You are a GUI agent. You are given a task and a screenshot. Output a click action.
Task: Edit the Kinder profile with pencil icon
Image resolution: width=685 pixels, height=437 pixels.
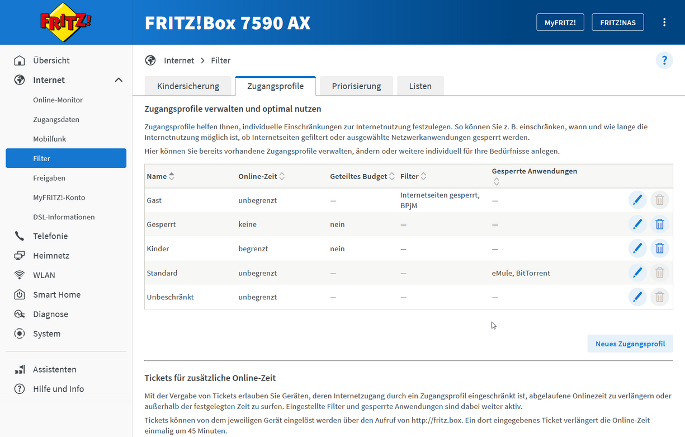pos(637,248)
